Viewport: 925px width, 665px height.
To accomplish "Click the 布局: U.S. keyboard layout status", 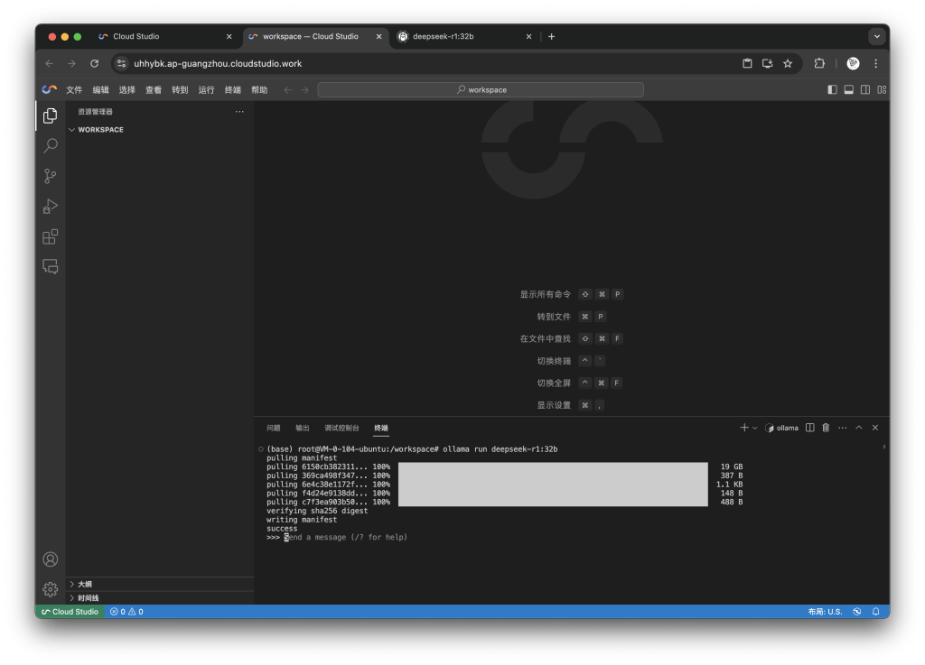I will pos(825,612).
